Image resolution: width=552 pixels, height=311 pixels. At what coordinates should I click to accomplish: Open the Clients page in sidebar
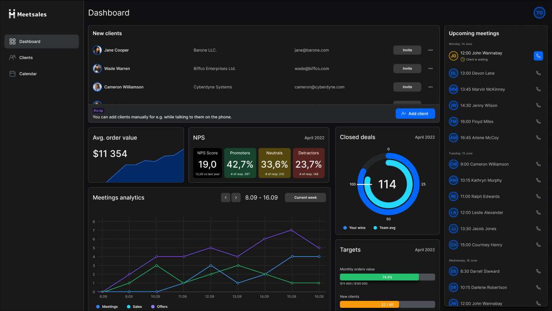pyautogui.click(x=26, y=58)
